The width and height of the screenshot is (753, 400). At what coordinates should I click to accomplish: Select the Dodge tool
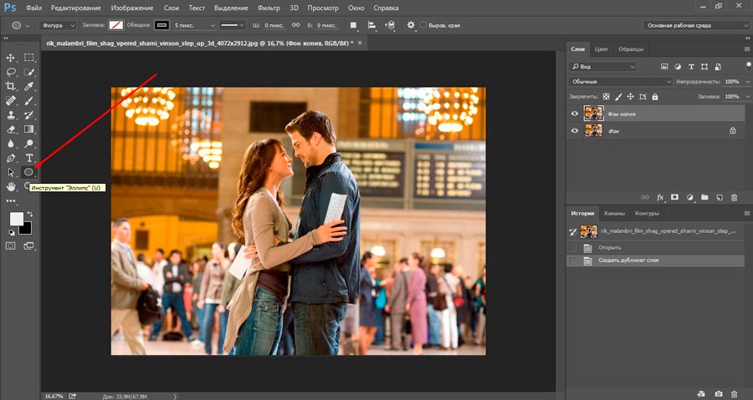tap(28, 144)
